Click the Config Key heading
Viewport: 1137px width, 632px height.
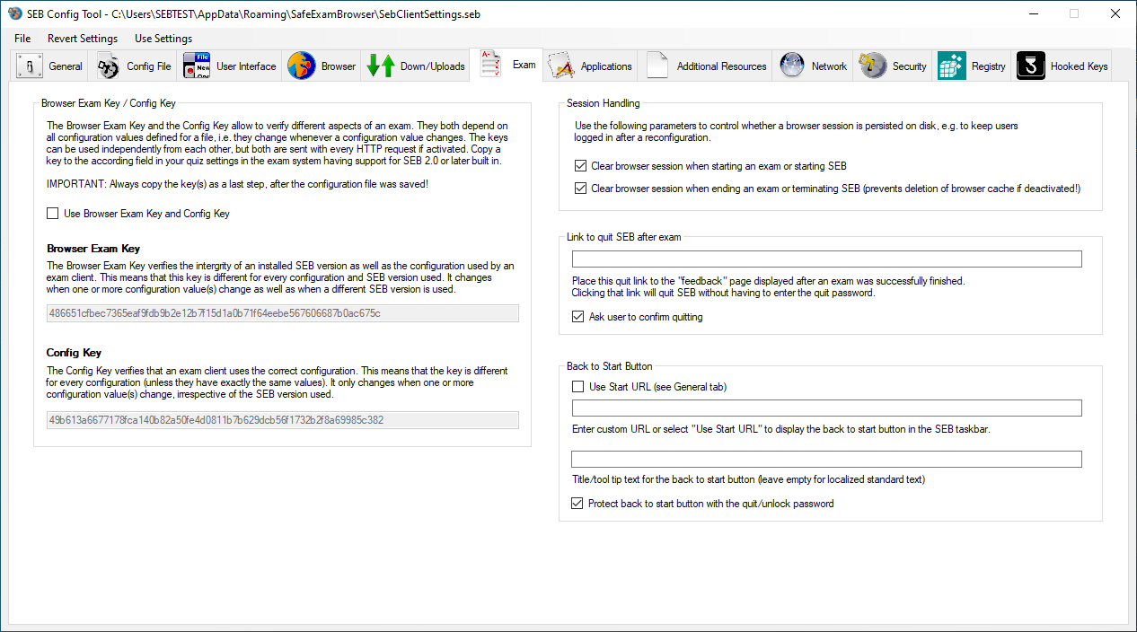(x=74, y=353)
